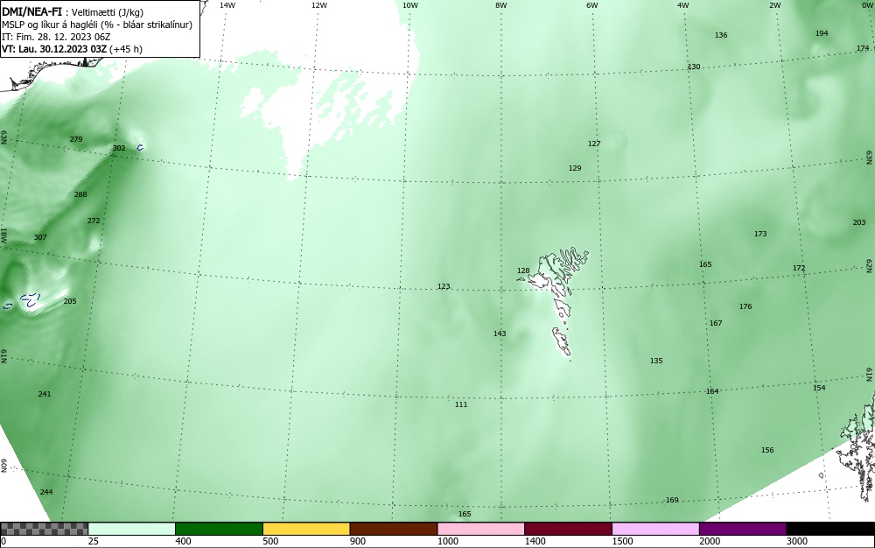Click the legend value 400

(183, 541)
